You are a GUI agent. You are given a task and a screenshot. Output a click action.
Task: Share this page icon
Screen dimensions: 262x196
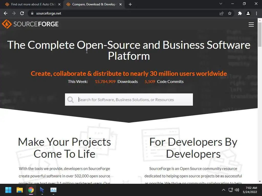click(222, 13)
